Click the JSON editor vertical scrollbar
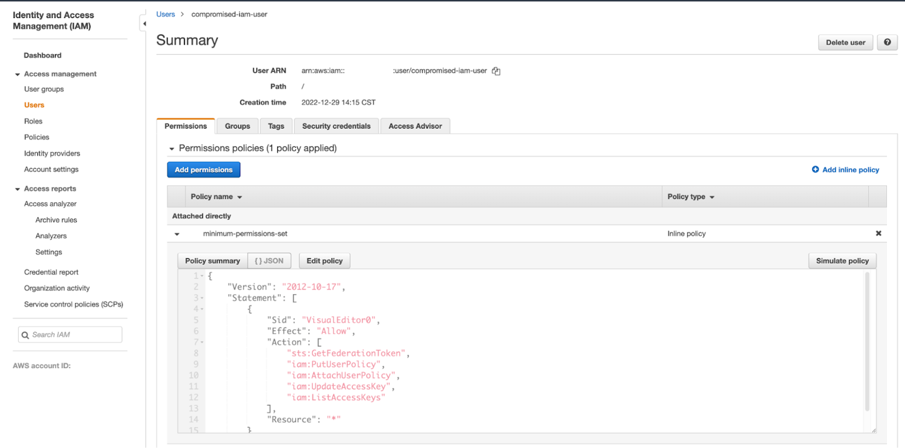The height and width of the screenshot is (448, 905). (x=867, y=341)
